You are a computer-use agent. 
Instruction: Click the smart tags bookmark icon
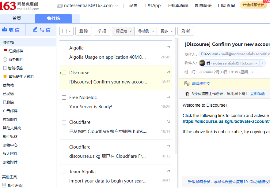click(x=5, y=68)
